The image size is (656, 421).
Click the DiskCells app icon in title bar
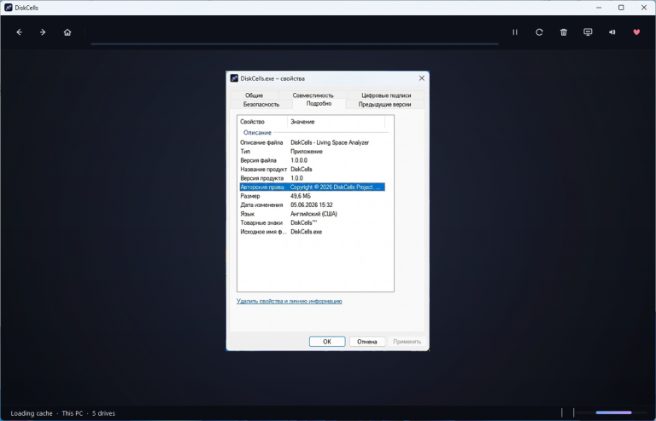[x=8, y=8]
